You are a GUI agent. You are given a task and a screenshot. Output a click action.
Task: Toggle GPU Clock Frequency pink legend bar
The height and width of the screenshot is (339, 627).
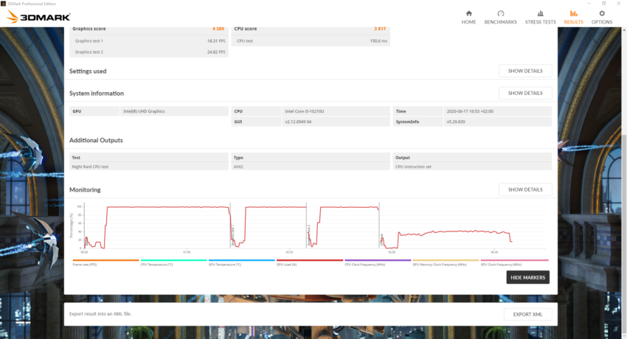click(514, 260)
